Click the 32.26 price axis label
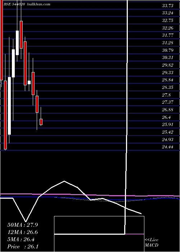180x252 pixels. click(168, 28)
